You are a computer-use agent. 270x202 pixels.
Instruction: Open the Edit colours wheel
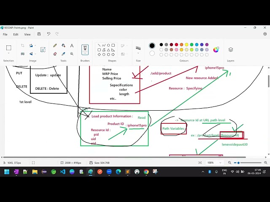216,50
